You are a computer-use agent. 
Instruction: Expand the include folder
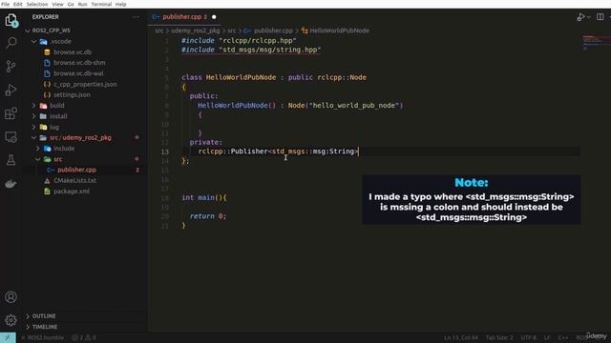tap(38, 149)
